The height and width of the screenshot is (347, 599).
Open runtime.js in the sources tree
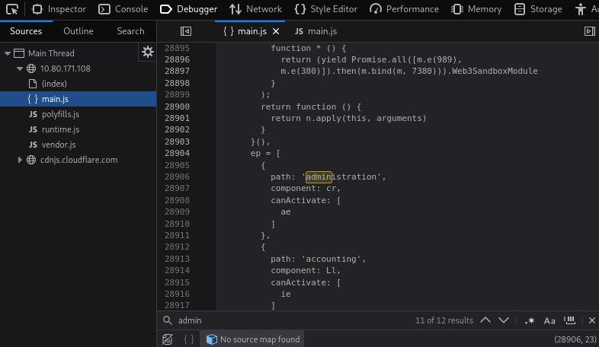[x=60, y=129]
